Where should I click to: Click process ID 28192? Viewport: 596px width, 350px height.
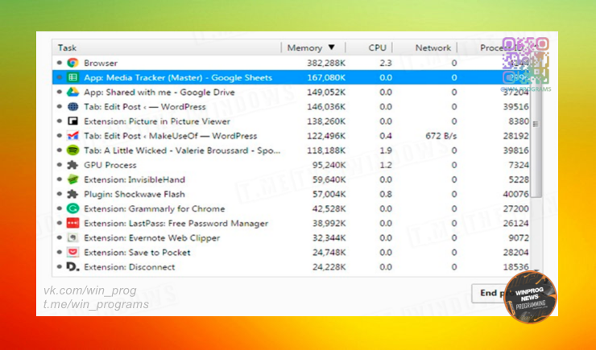click(x=515, y=135)
